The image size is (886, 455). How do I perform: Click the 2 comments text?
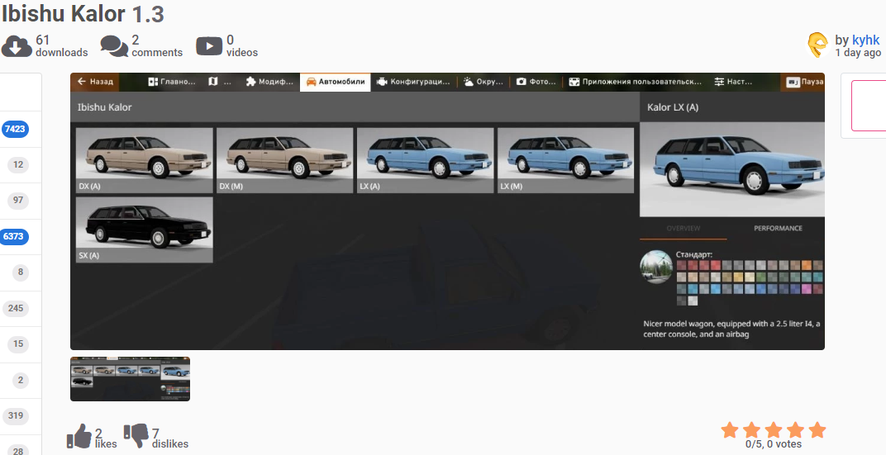[157, 45]
